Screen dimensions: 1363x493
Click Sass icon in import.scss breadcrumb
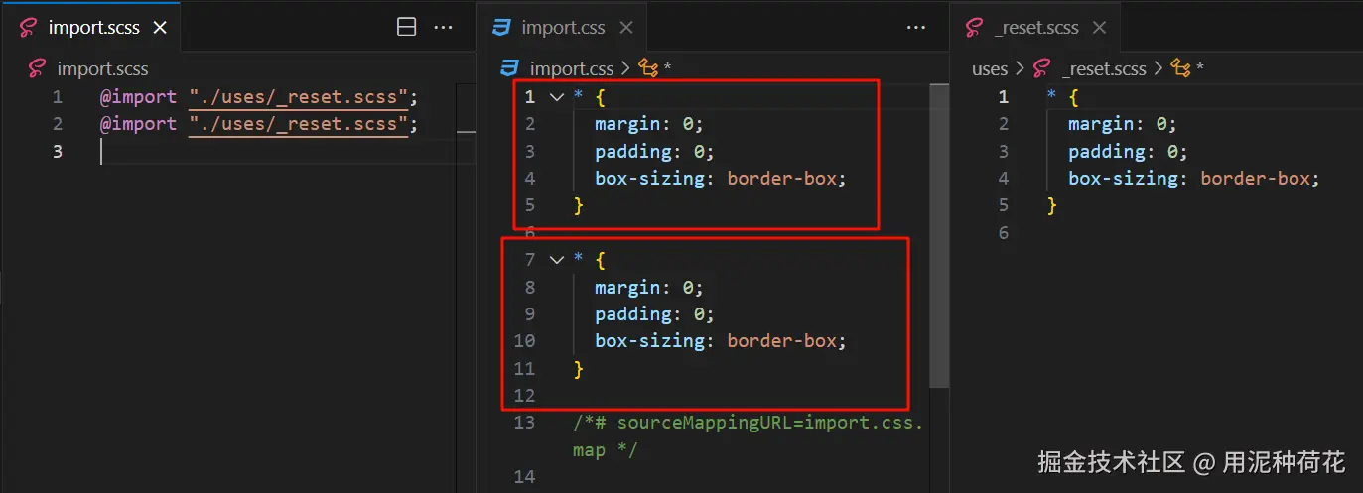[x=37, y=68]
